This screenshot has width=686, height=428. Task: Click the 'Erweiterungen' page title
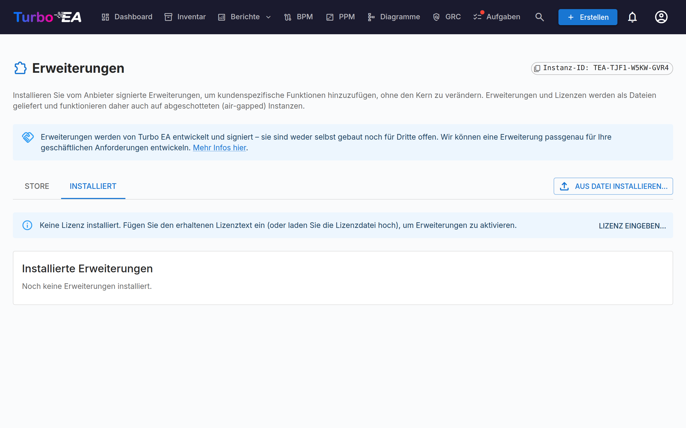coord(78,68)
